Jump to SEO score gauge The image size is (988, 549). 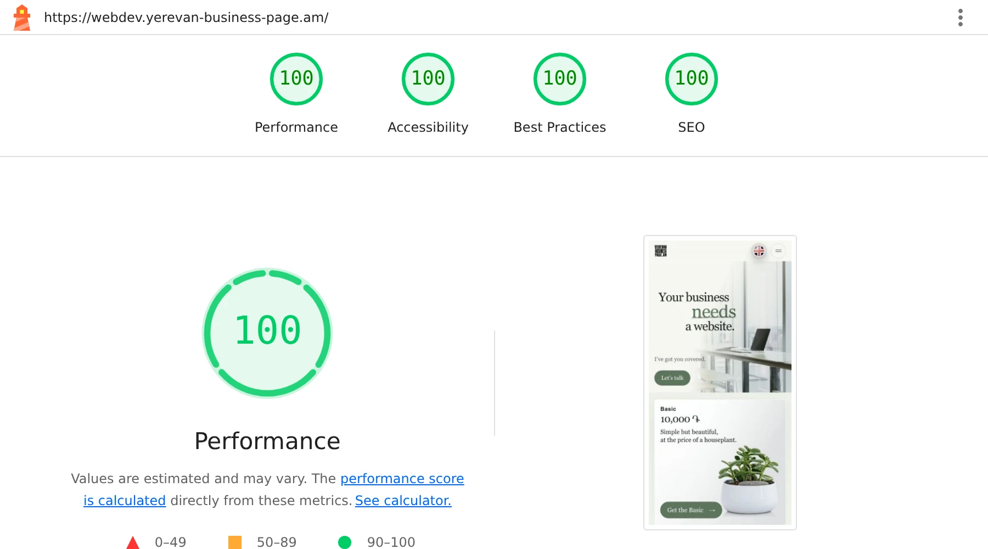692,79
